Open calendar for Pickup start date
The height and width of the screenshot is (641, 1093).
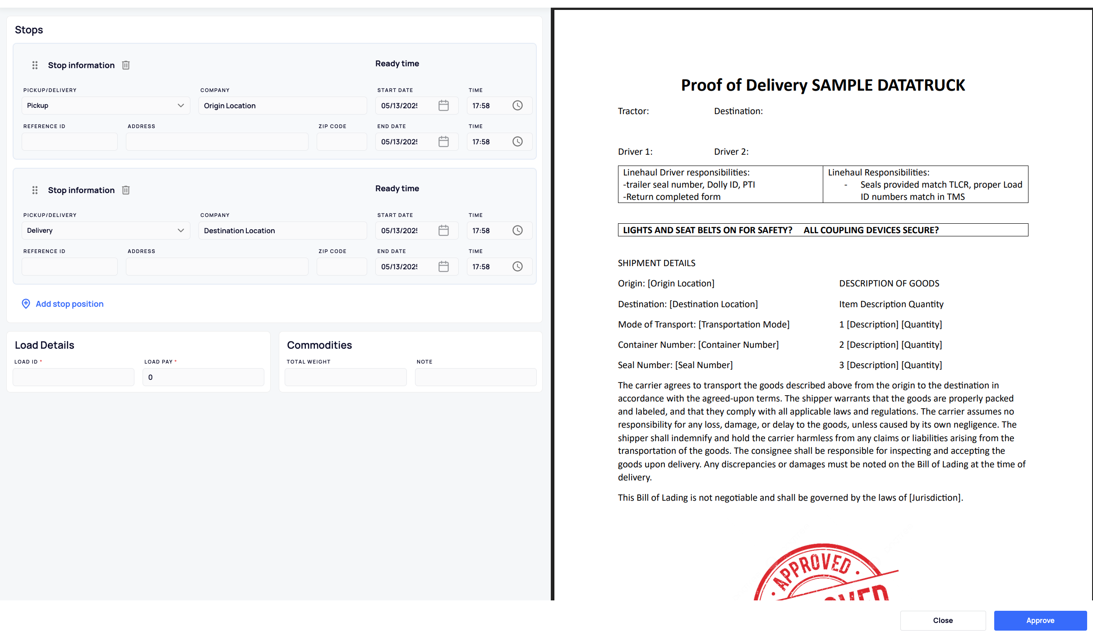(x=443, y=106)
